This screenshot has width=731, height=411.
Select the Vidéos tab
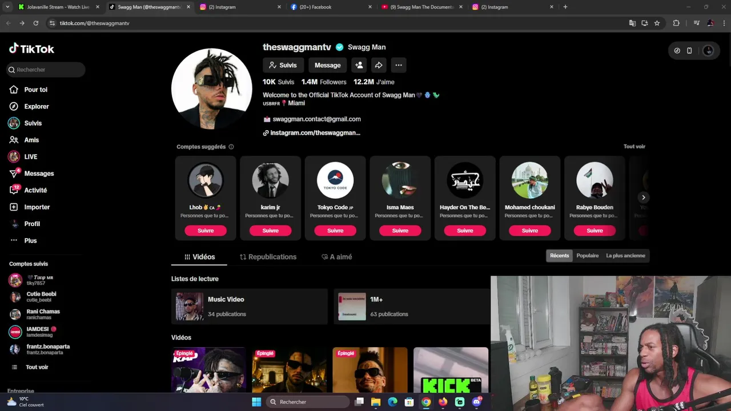pyautogui.click(x=199, y=257)
